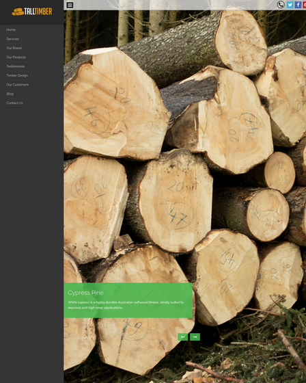This screenshot has width=306, height=383.
Task: Navigate to Contact Us page
Action: pyautogui.click(x=31, y=103)
